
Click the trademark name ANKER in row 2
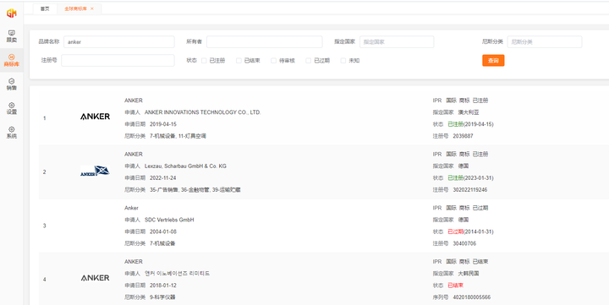pos(134,155)
